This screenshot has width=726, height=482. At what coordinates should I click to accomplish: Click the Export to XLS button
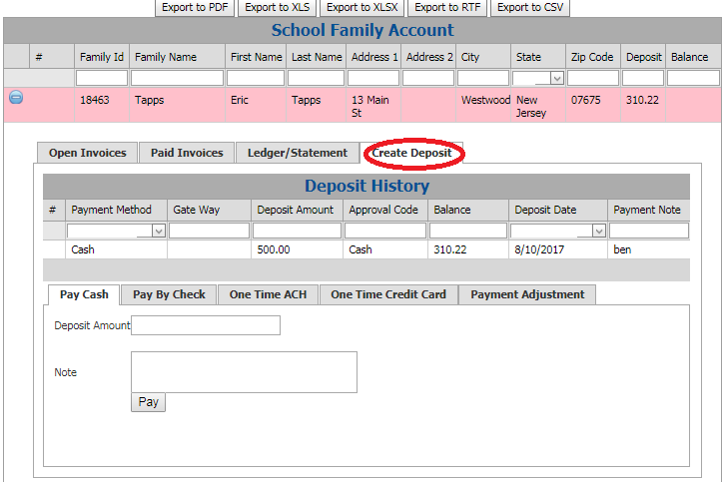277,7
